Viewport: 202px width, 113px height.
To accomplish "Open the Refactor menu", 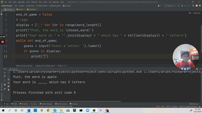I will 34,2.
